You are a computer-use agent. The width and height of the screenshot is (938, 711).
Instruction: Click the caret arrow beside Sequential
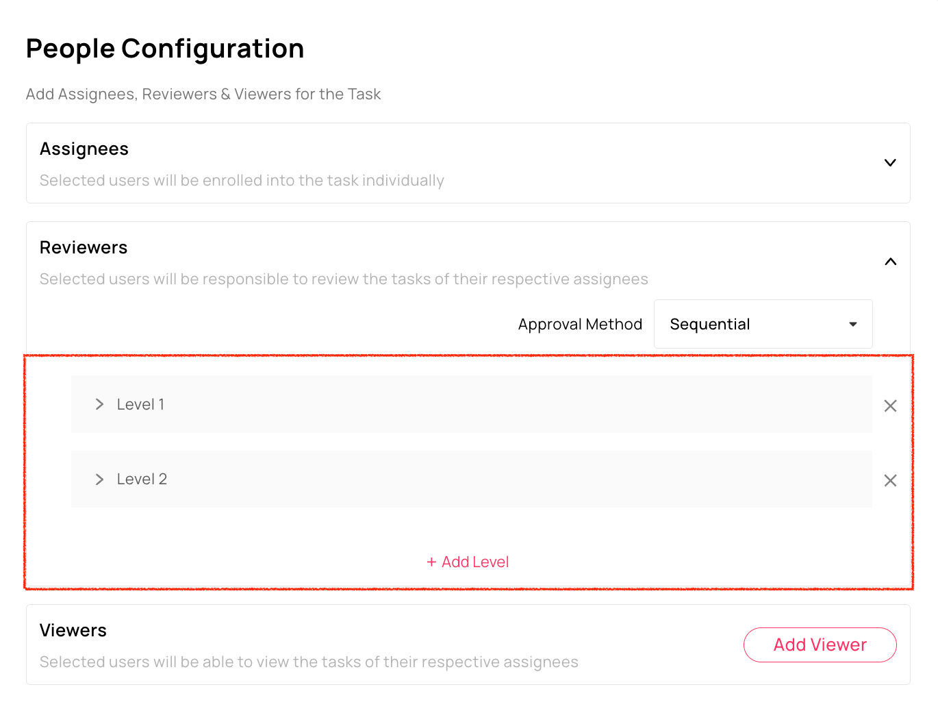pyautogui.click(x=853, y=324)
